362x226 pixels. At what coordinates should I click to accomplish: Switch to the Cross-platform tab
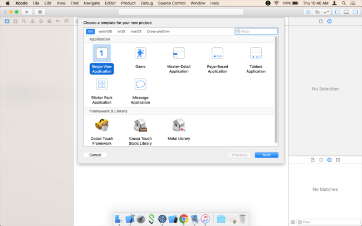(158, 31)
